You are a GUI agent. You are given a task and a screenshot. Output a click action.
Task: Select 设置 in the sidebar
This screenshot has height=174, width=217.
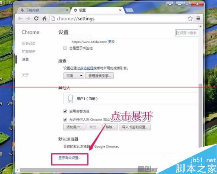click(x=25, y=59)
